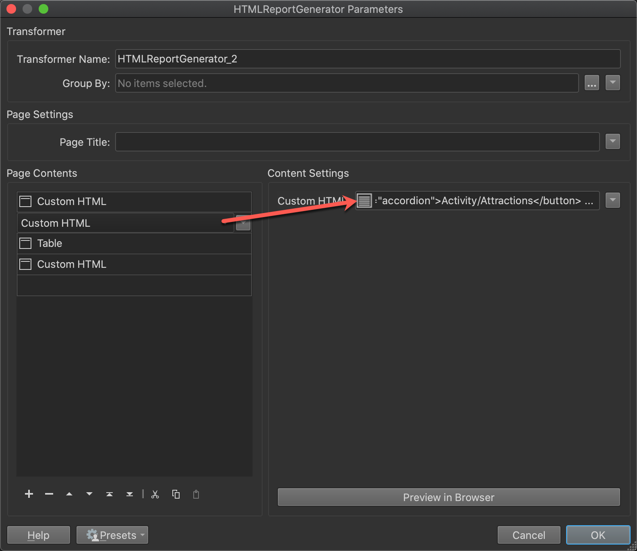Copy selected page content item

(176, 494)
